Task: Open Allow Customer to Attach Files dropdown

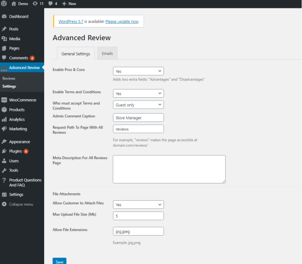Action: click(x=138, y=204)
